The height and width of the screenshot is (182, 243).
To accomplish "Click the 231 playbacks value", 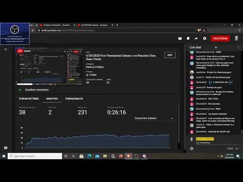I will pyautogui.click(x=83, y=112).
